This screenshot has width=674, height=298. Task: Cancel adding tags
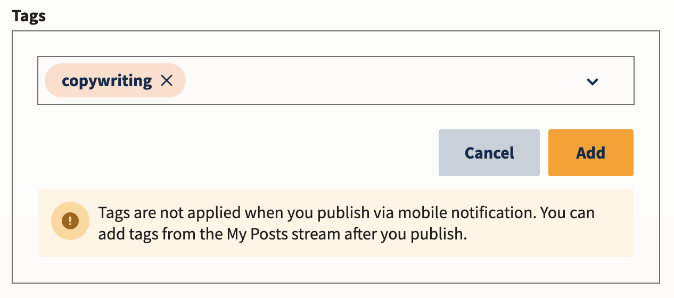[489, 153]
